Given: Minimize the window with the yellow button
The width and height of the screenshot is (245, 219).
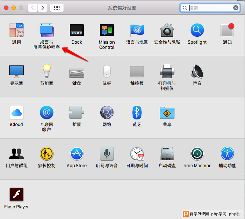Looking at the screenshot, I should pos(14,8).
